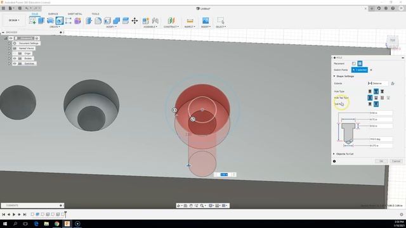Choose the single-hole At Point placement option
The width and height of the screenshot is (406, 228).
354,63
